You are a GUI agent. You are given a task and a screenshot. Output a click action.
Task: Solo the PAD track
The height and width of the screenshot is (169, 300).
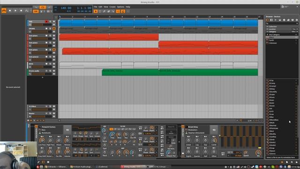click(50, 22)
